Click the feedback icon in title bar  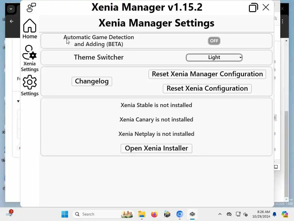[x=31, y=7]
